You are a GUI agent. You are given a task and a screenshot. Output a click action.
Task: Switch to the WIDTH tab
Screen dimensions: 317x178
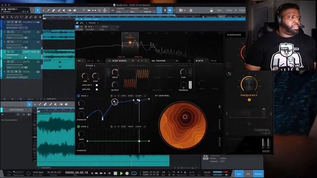tap(200, 61)
